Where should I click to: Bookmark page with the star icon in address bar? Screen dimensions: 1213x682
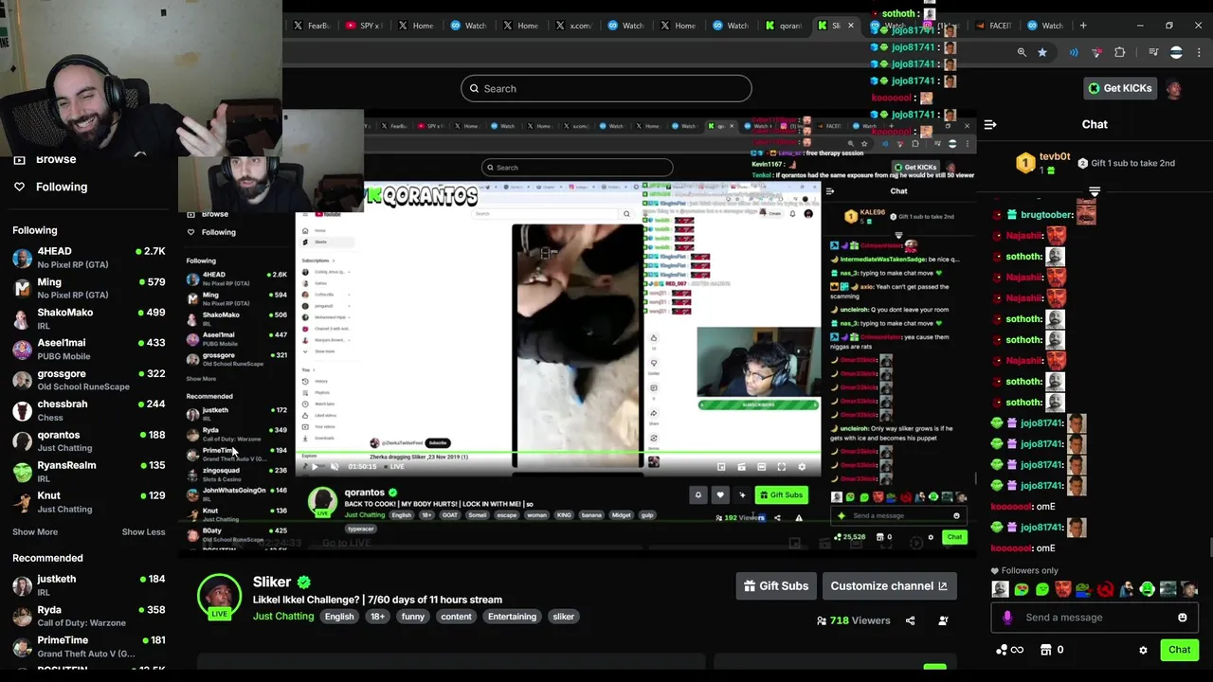point(1042,52)
